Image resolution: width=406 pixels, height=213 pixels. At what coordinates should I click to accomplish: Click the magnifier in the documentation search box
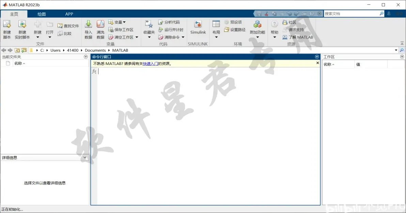(x=381, y=14)
